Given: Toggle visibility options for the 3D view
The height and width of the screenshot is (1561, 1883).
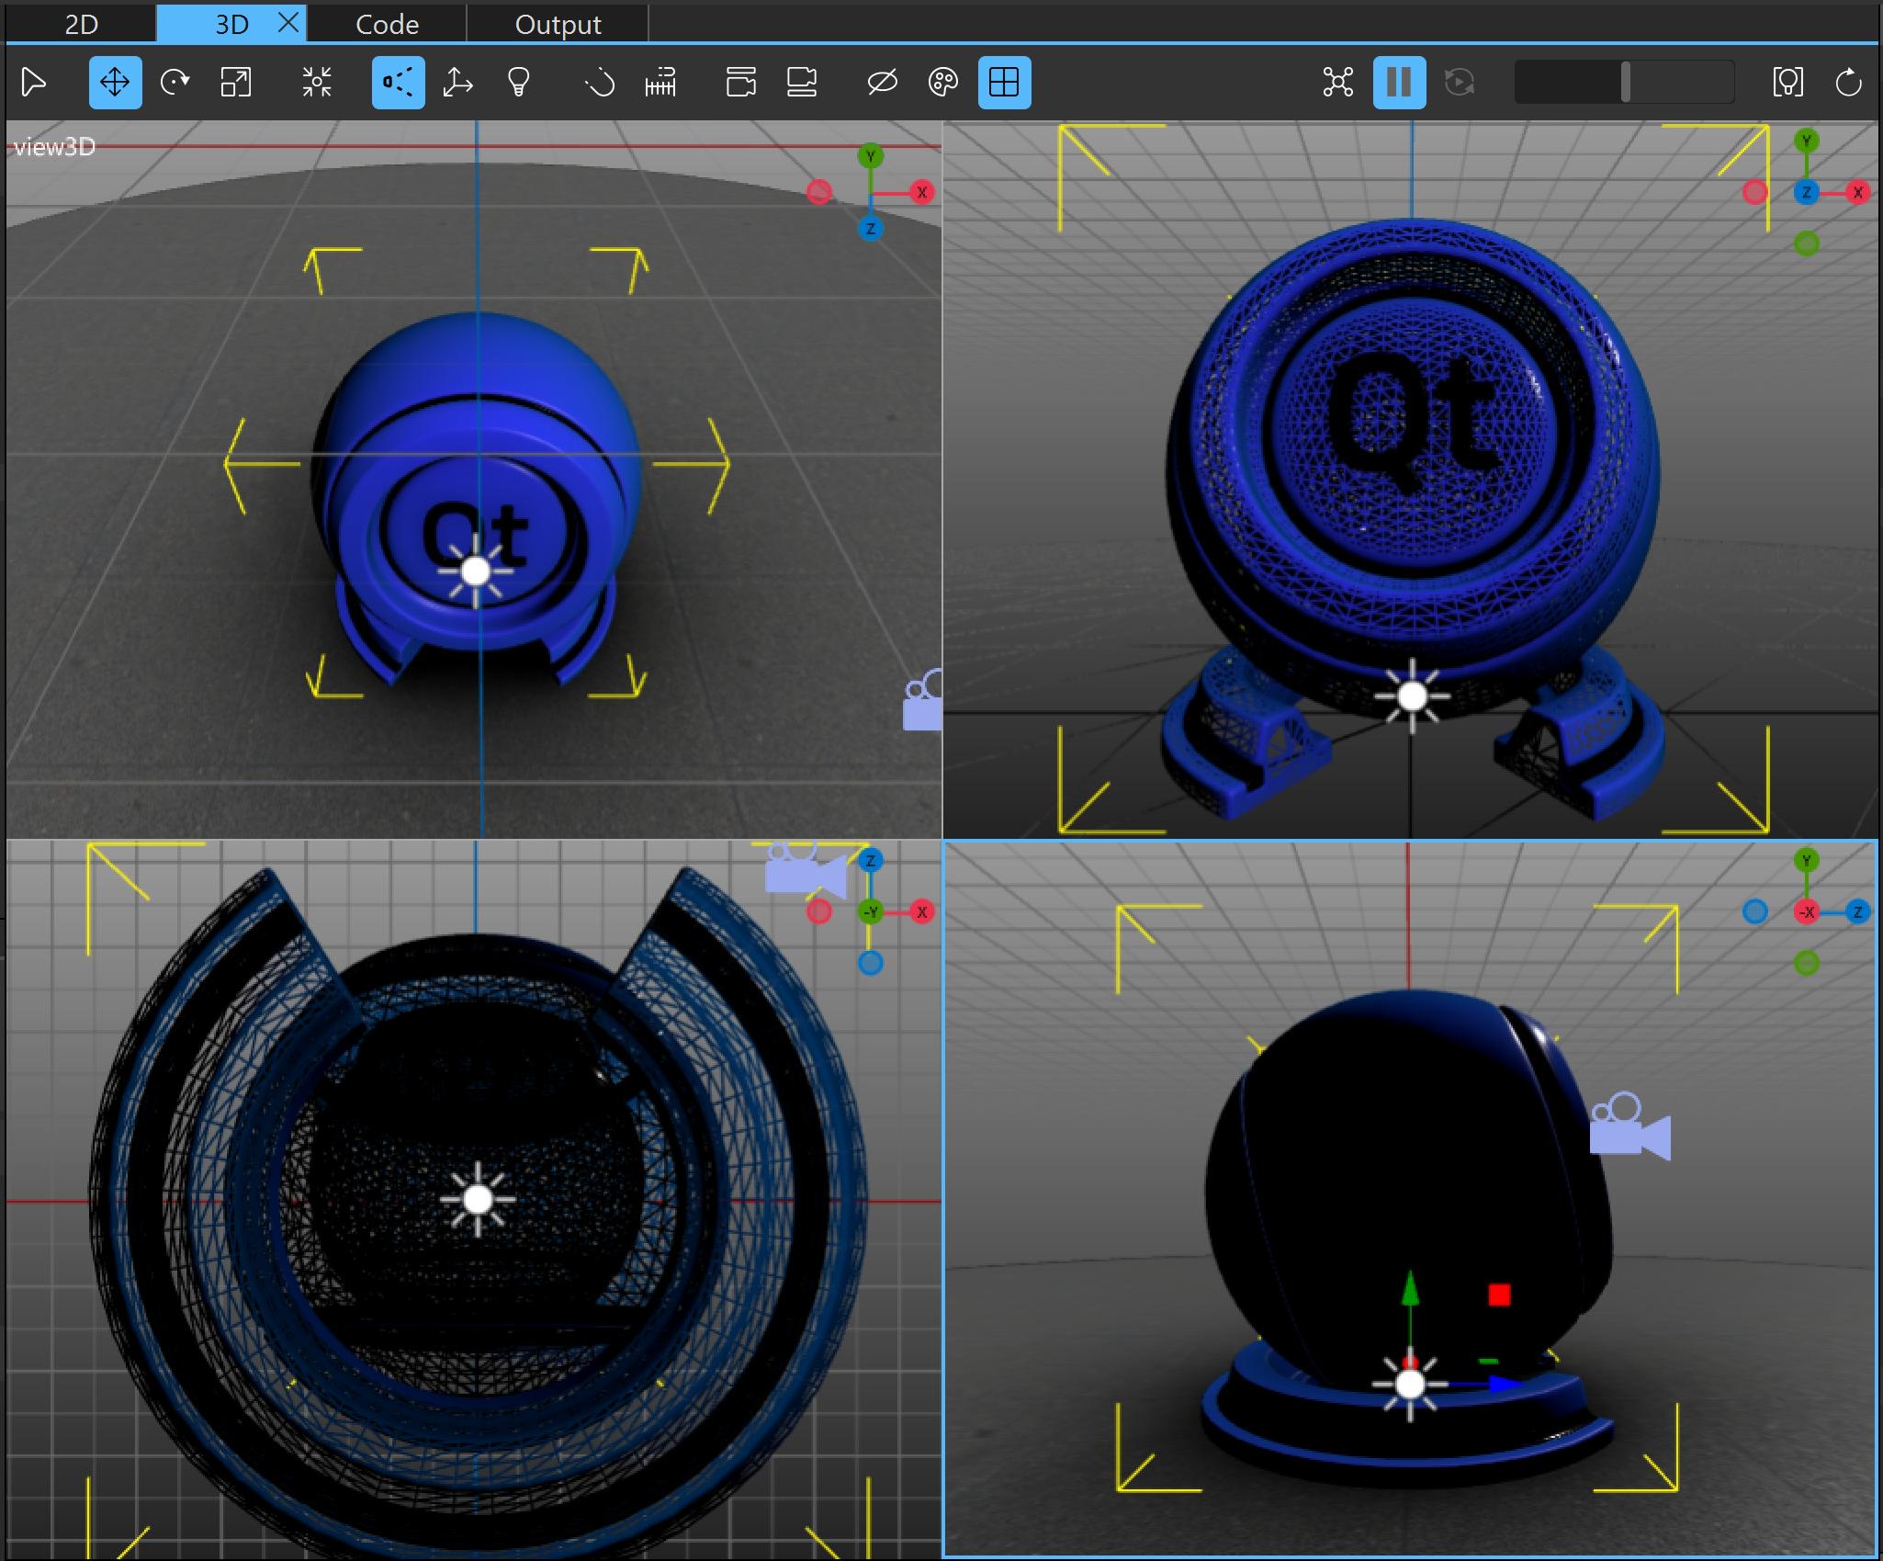Looking at the screenshot, I should coord(881,82).
